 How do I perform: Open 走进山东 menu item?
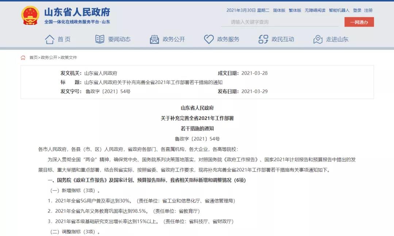coord(337,39)
